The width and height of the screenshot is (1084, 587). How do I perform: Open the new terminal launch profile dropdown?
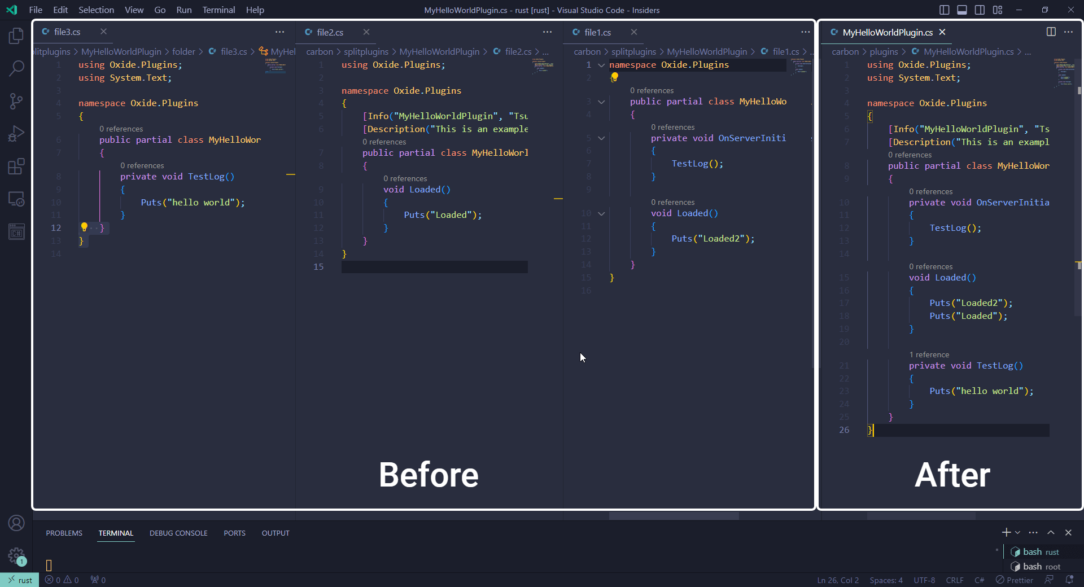point(1017,532)
